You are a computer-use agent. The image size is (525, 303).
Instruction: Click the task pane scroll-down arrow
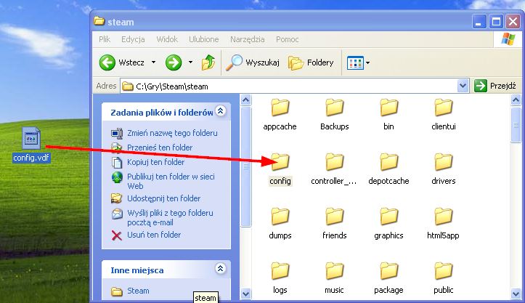point(245,294)
